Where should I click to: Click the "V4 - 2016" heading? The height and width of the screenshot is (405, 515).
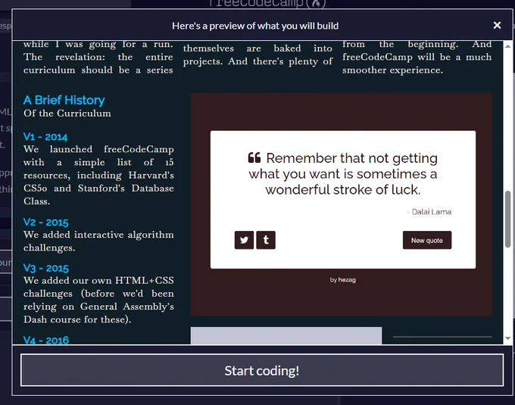(46, 340)
